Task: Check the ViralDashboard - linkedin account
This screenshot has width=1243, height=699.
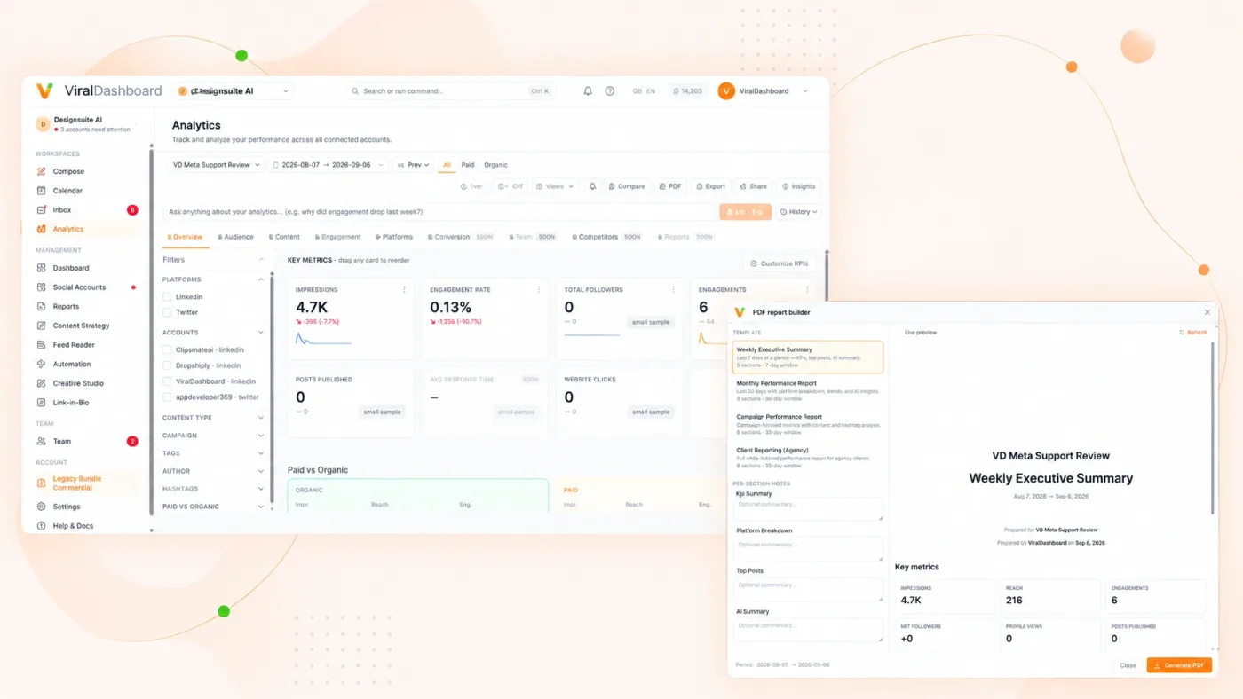Action: [x=167, y=381]
